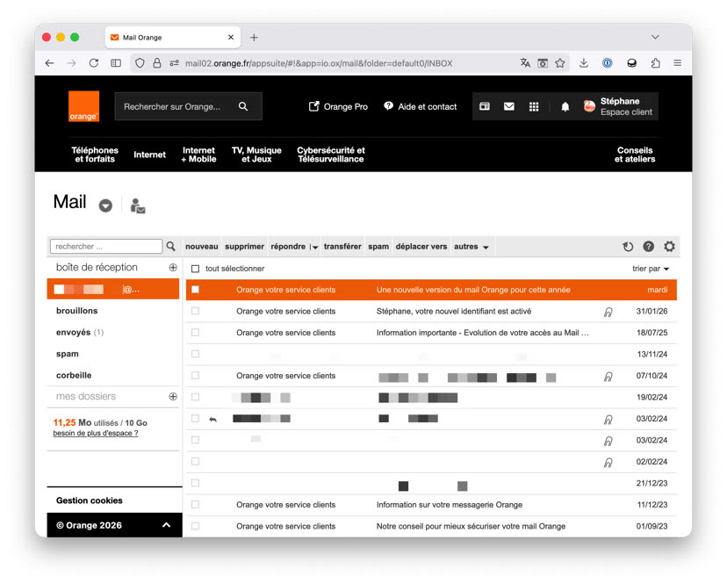The height and width of the screenshot is (583, 727).
Task: Open mail settings gear icon
Action: click(669, 246)
